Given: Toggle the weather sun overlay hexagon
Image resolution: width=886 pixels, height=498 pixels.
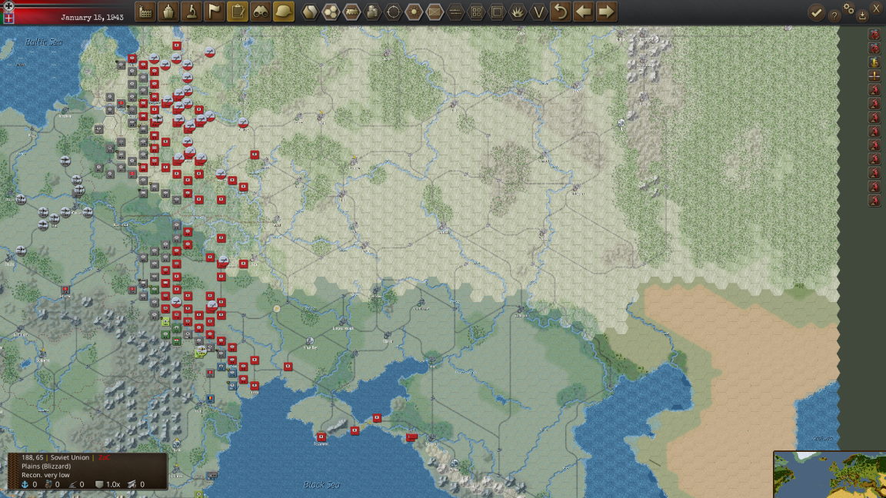Looking at the screenshot, I should (414, 12).
